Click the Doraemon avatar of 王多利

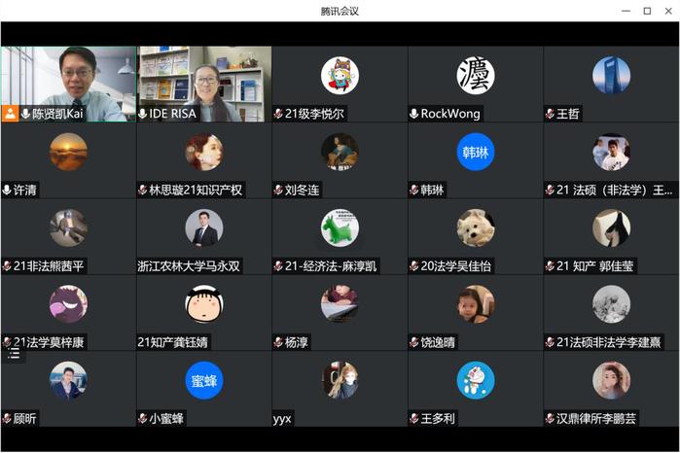(476, 381)
